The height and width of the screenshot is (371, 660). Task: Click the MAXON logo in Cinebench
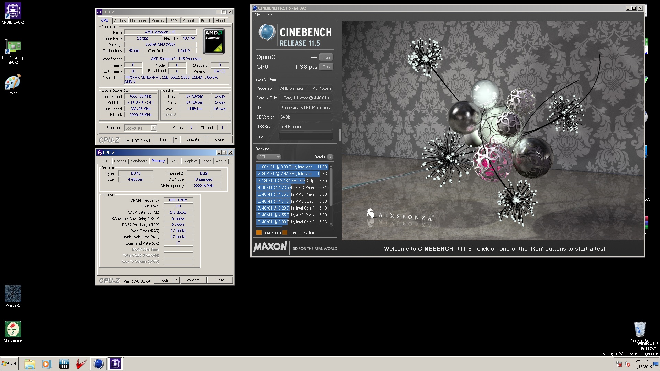tap(270, 247)
